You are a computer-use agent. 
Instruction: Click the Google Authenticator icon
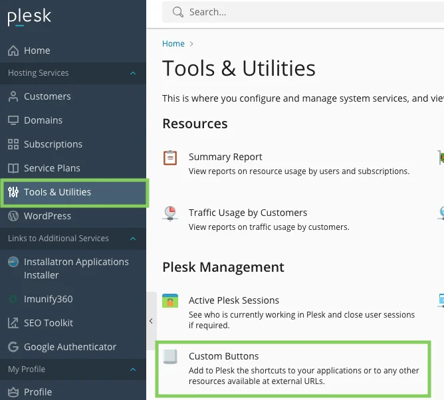click(x=13, y=347)
